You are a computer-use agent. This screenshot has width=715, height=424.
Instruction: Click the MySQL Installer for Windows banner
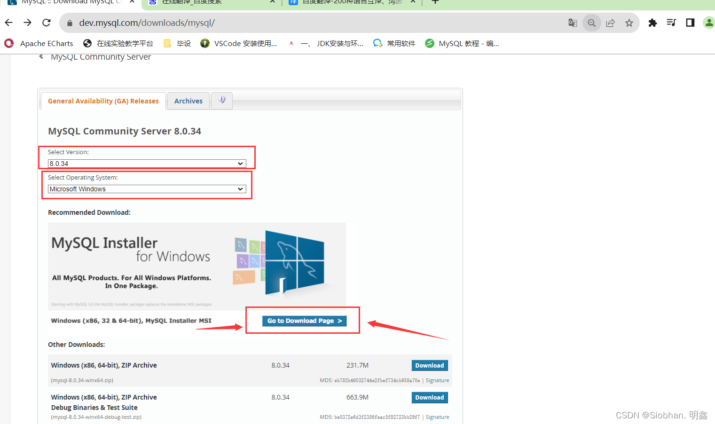tap(197, 266)
